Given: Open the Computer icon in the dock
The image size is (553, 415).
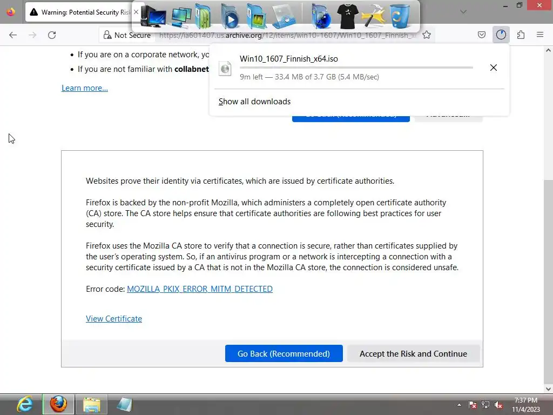Looking at the screenshot, I should 153,17.
